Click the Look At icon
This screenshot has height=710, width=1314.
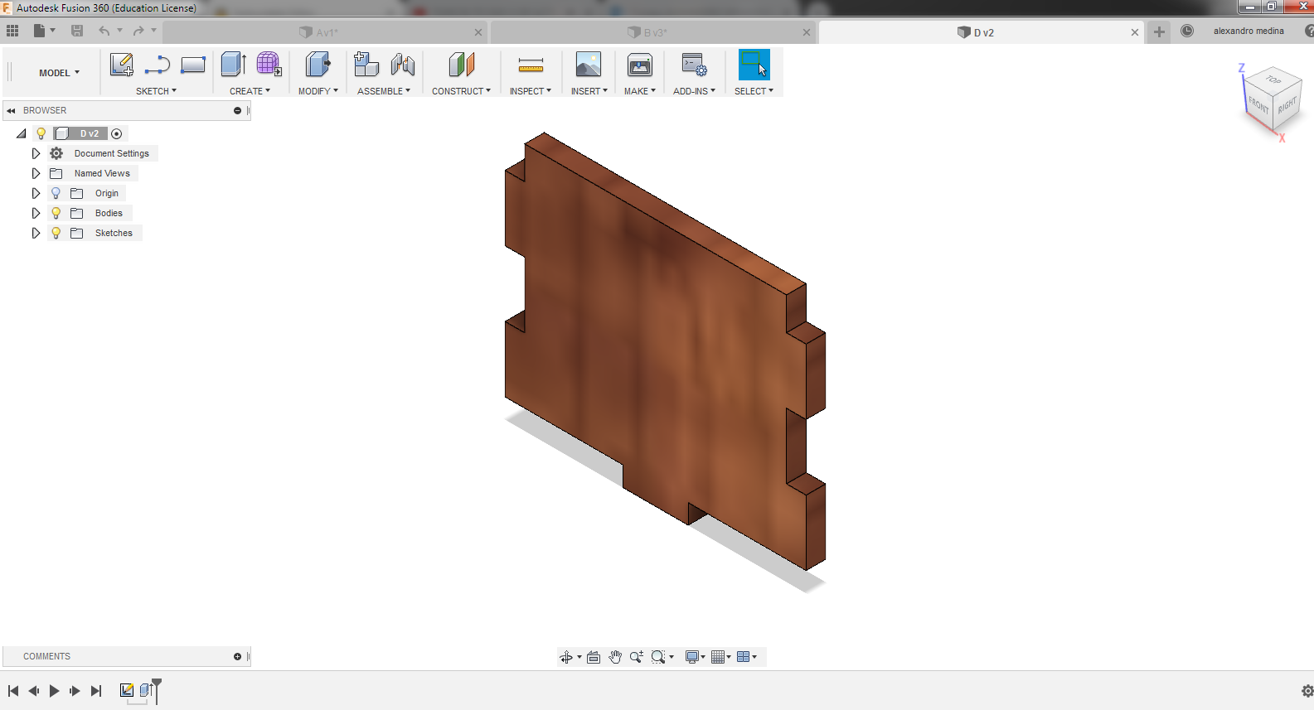pyautogui.click(x=594, y=657)
